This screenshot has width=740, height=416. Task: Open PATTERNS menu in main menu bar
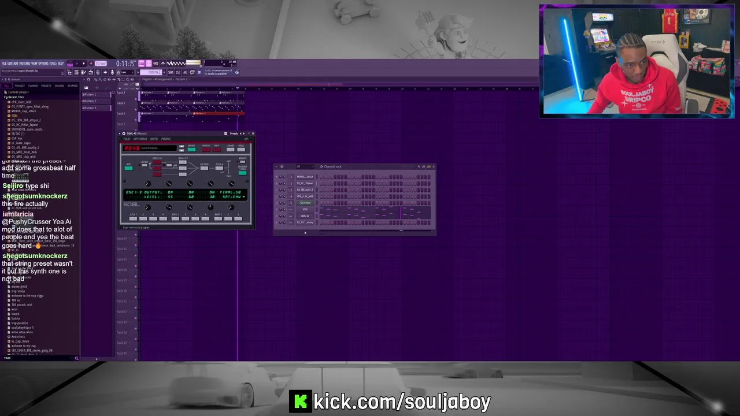[x=25, y=63]
